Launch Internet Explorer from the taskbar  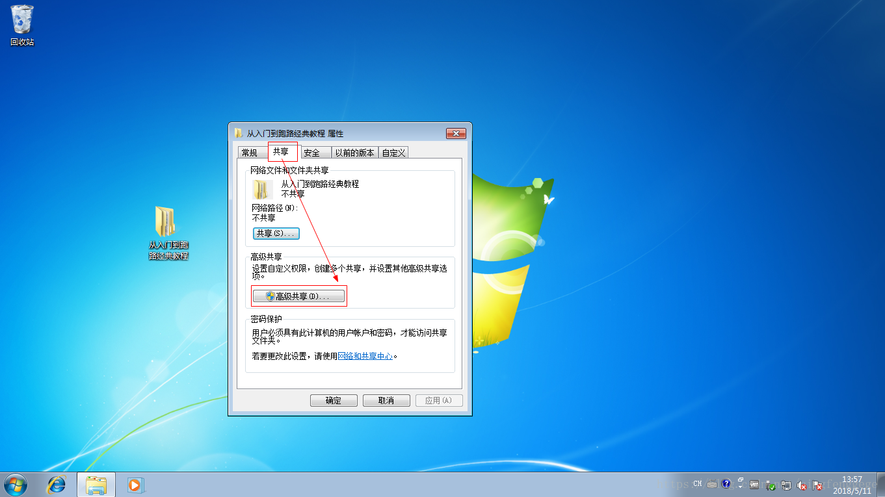click(x=57, y=485)
